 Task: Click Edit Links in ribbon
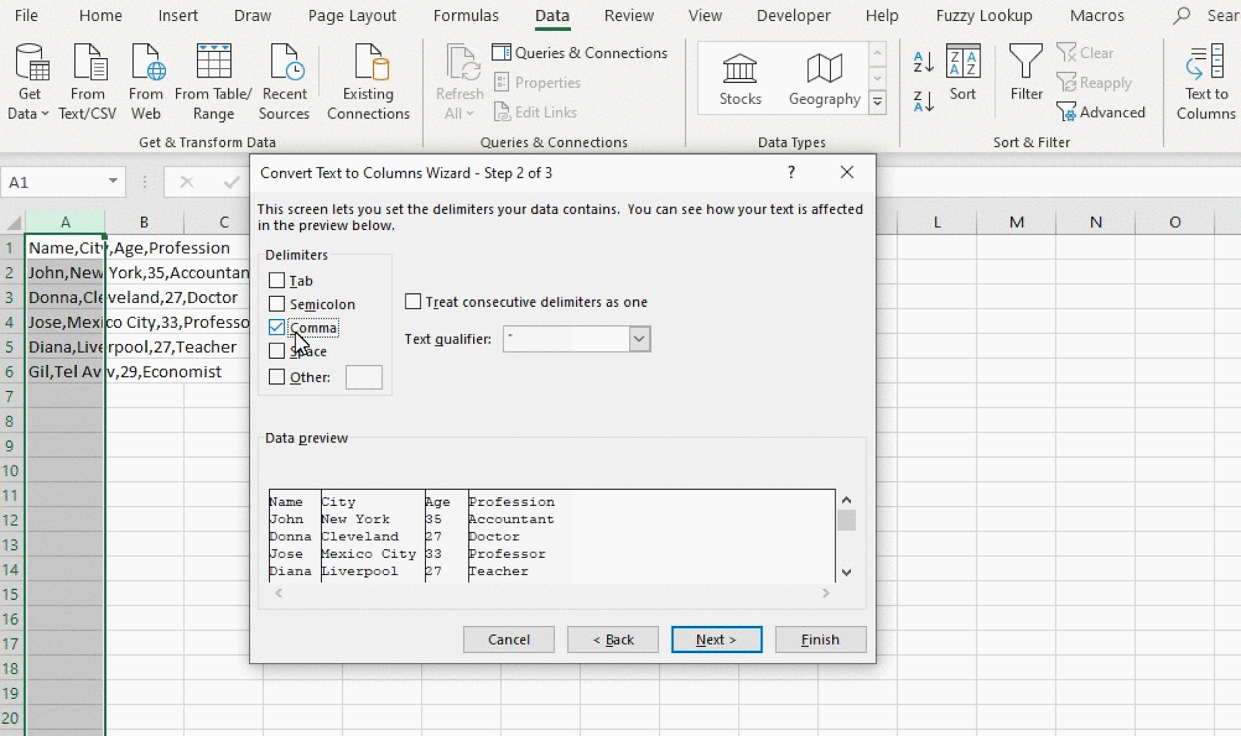pos(536,112)
